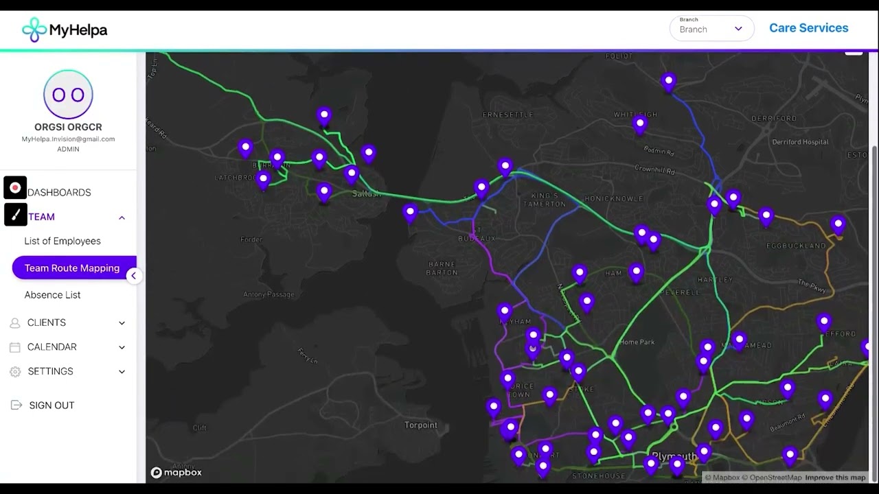Click the pen annotation icon
The width and height of the screenshot is (879, 494).
15,215
